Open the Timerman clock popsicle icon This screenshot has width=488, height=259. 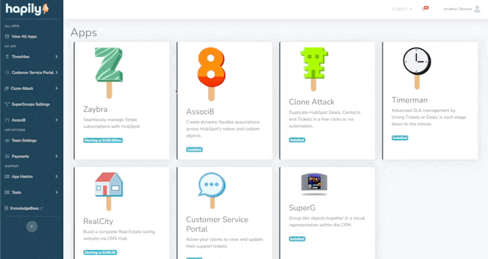point(417,68)
